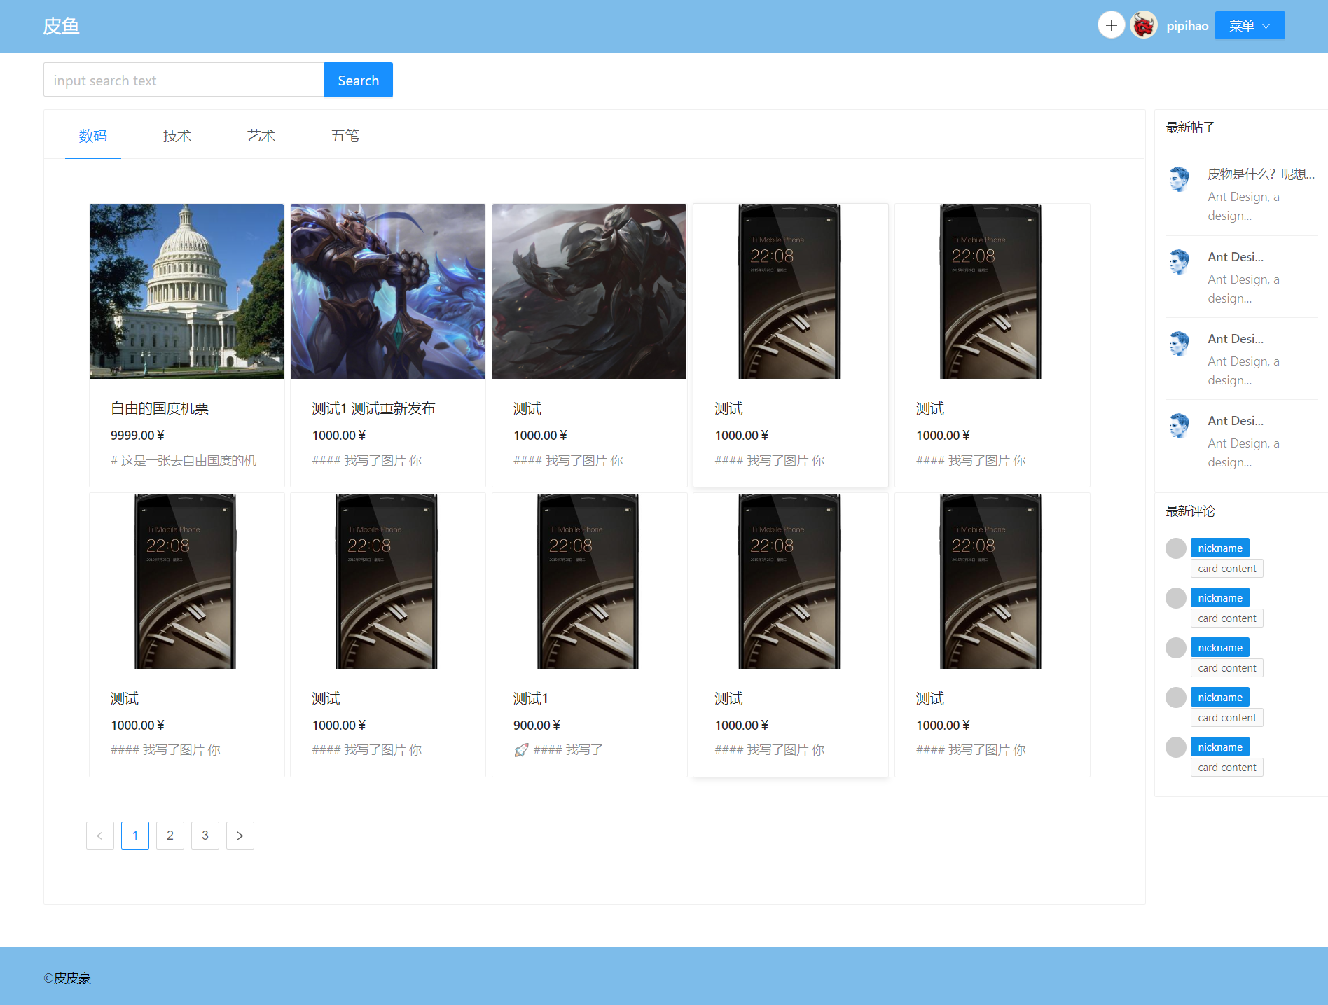Switch to the 艺术 tab
Image resolution: width=1328 pixels, height=1005 pixels.
point(261,136)
